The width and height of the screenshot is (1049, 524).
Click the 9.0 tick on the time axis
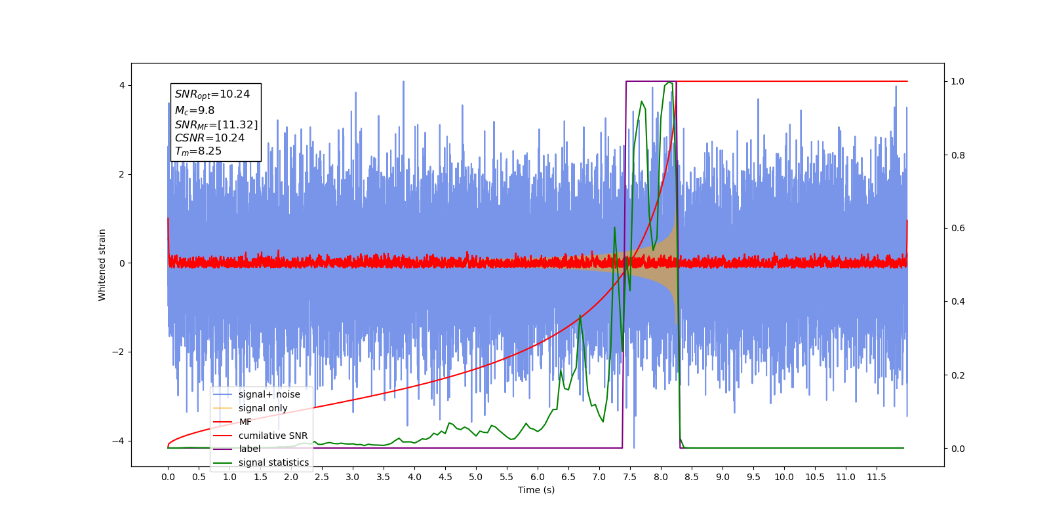(x=722, y=477)
